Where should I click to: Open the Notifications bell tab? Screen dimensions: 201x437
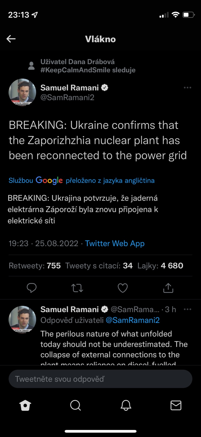(126, 405)
